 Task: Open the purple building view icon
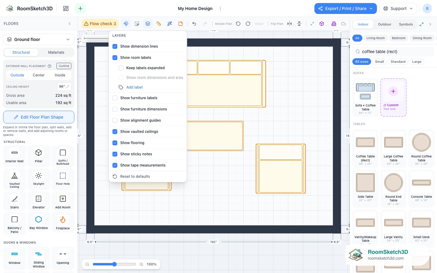pos(334,24)
